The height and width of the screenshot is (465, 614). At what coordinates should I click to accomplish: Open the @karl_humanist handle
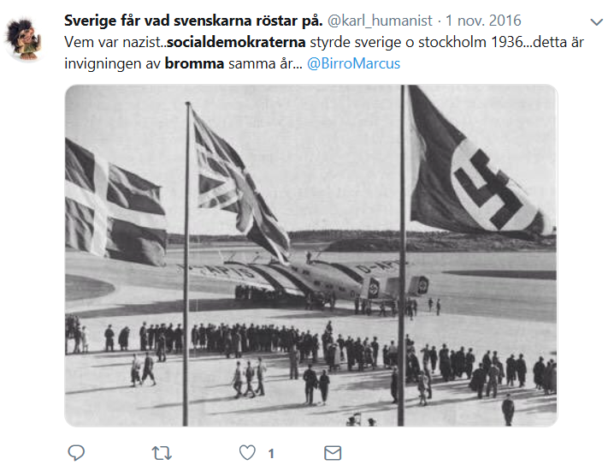point(380,21)
